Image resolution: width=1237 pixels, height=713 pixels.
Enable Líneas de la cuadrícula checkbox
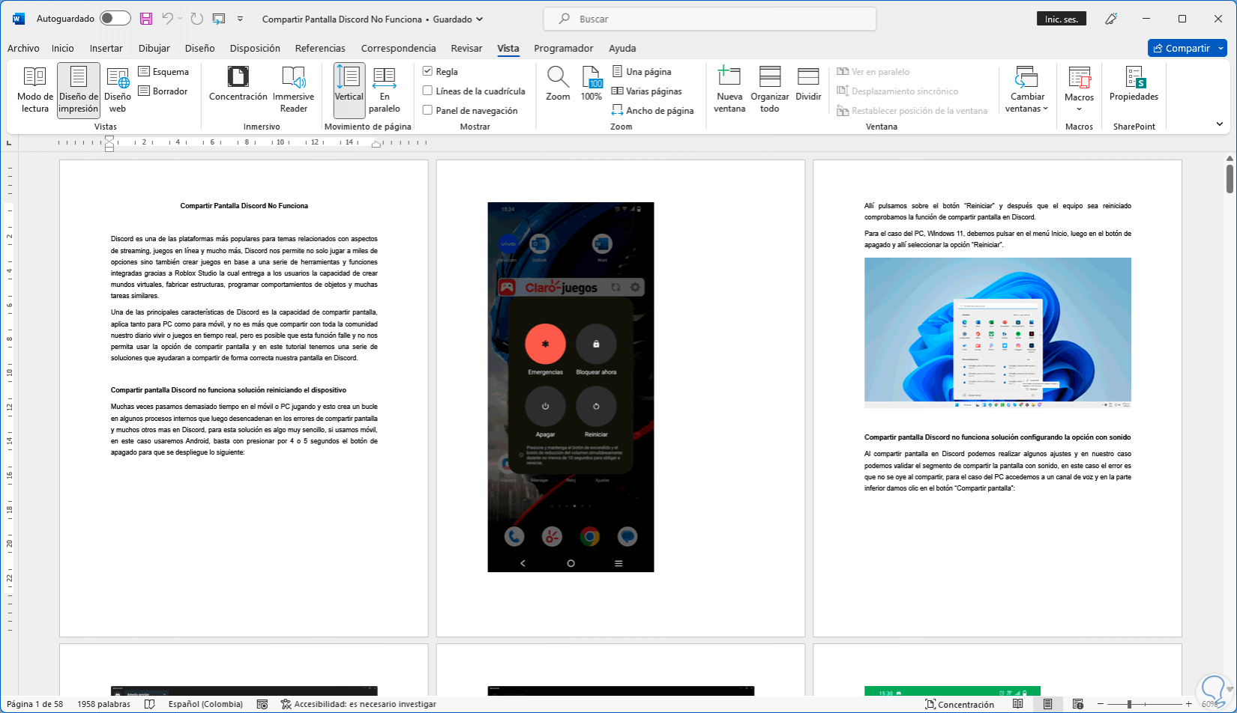428,91
